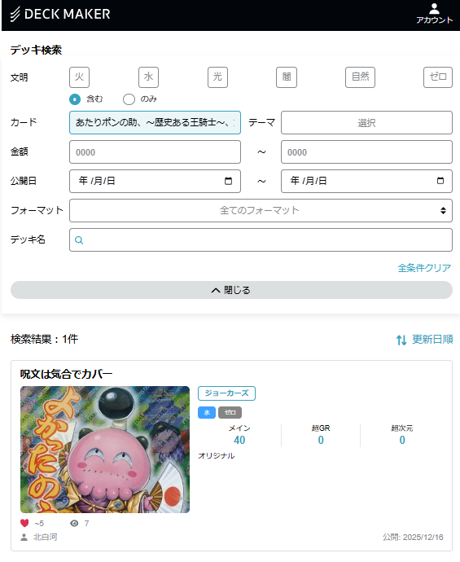Select the のみ radio button
Viewport: 460px width, 562px height.
129,99
